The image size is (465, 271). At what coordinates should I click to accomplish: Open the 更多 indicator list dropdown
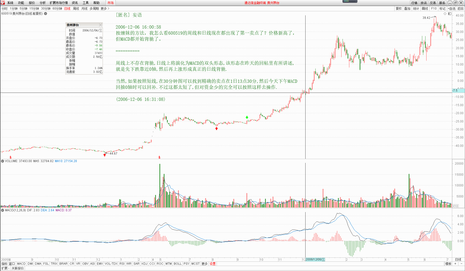204,264
